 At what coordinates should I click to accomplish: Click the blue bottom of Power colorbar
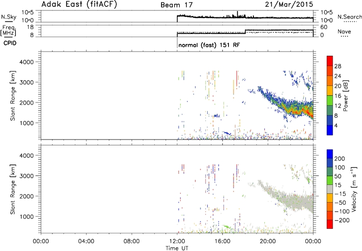click(x=330, y=130)
